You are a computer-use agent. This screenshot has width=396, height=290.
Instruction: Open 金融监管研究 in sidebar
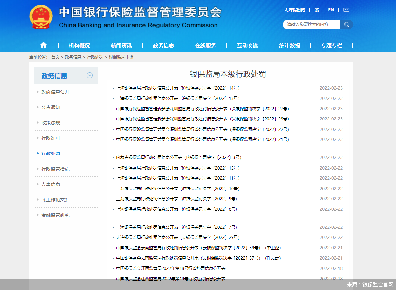click(56, 215)
